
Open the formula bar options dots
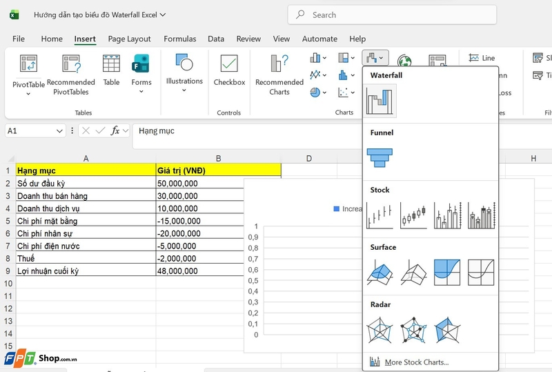click(x=72, y=130)
